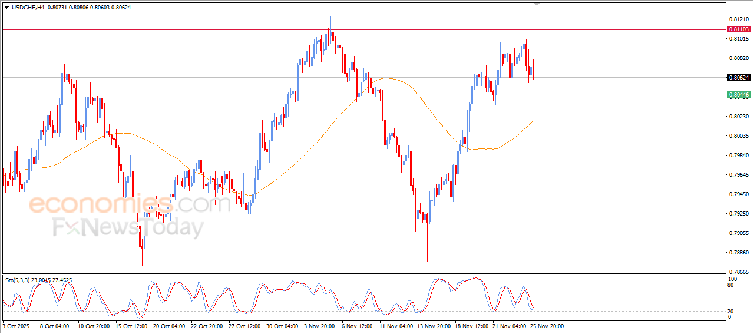
Task: Click the 0.80035 price axis label
Action: coord(738,136)
